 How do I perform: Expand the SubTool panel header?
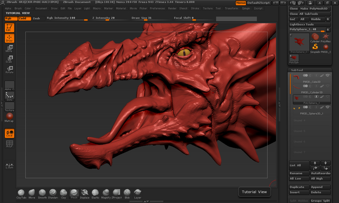pos(297,70)
